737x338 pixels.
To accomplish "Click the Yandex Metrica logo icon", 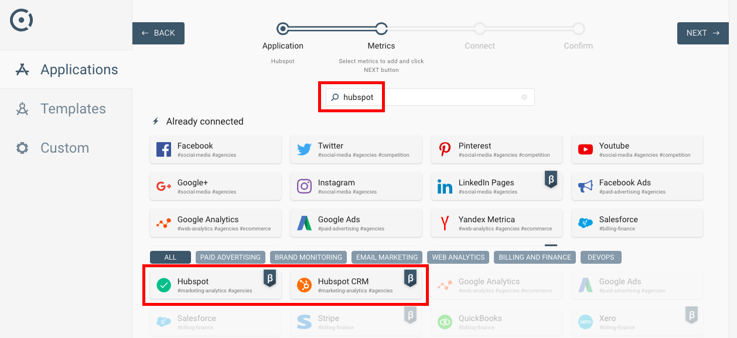I will (445, 223).
